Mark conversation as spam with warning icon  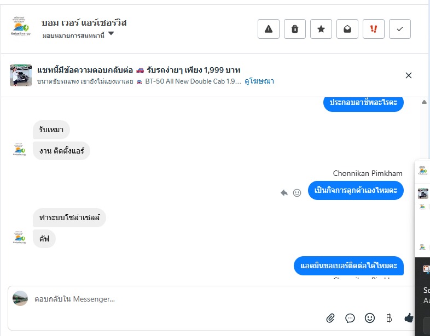[x=269, y=30]
